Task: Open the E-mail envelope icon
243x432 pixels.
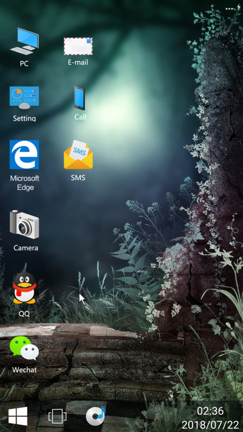Action: [78, 46]
